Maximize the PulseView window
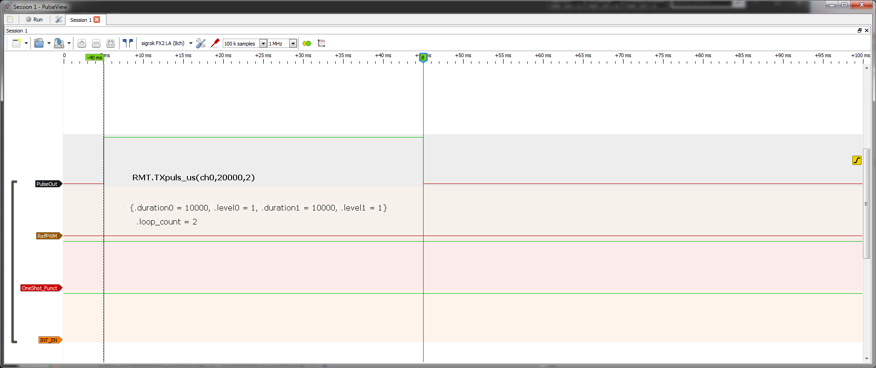Viewport: 876px width, 368px height. pos(844,5)
